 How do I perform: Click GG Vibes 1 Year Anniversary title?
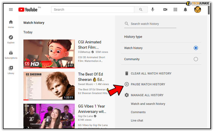coord(92,109)
